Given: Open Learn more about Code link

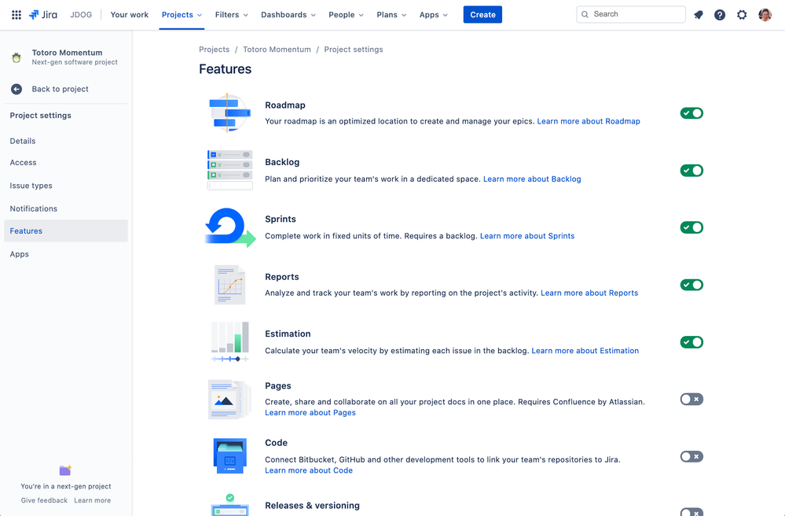Looking at the screenshot, I should coord(309,470).
